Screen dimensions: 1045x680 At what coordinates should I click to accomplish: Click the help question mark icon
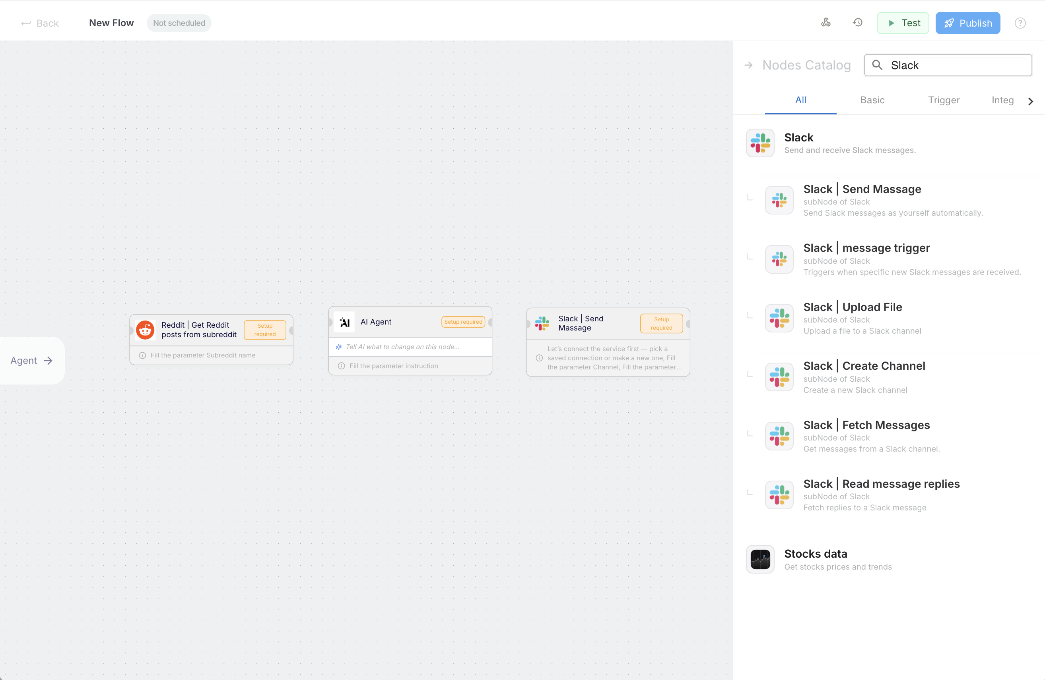pos(1020,23)
